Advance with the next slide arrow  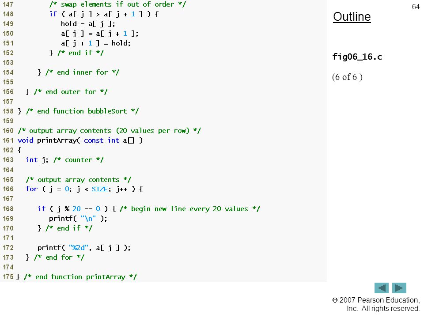(399, 288)
